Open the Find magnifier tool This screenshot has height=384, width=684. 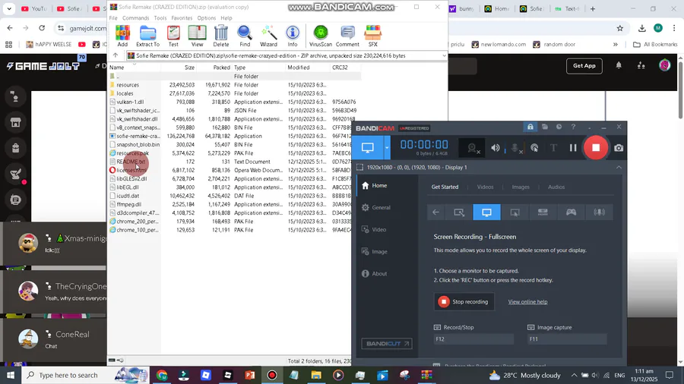point(245,36)
